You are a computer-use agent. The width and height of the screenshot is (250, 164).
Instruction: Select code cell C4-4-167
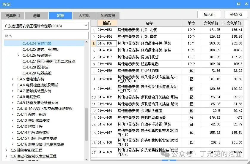coord(107,133)
